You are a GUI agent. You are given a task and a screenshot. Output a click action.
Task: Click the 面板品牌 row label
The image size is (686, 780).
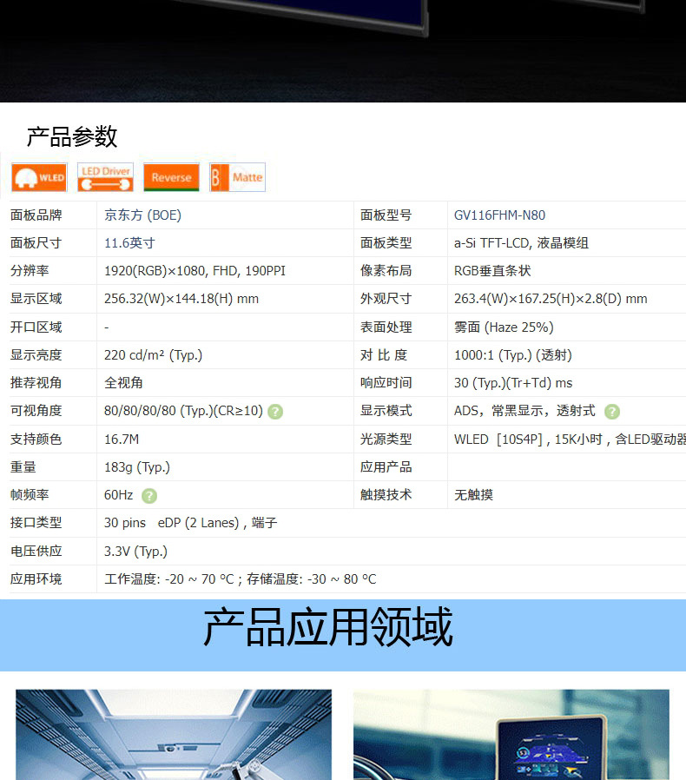click(x=36, y=215)
